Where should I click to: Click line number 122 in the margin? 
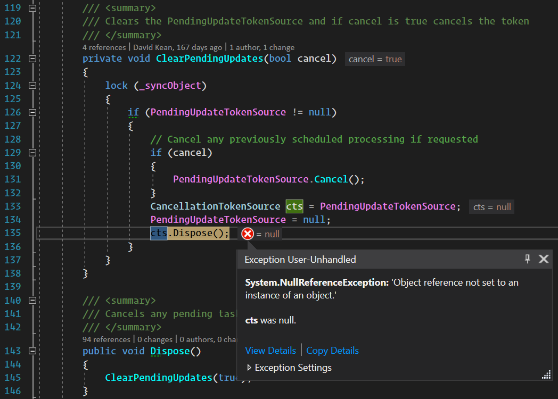(13, 59)
